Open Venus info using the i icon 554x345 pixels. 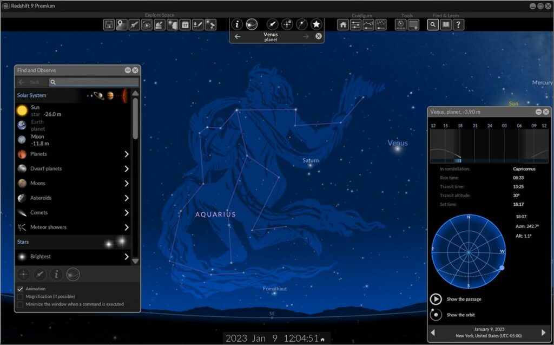236,24
